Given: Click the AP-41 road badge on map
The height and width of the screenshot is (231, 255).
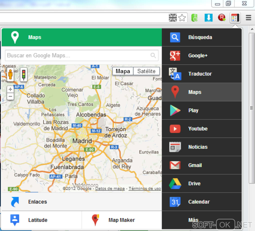Looking at the screenshot, I should tap(55, 177).
